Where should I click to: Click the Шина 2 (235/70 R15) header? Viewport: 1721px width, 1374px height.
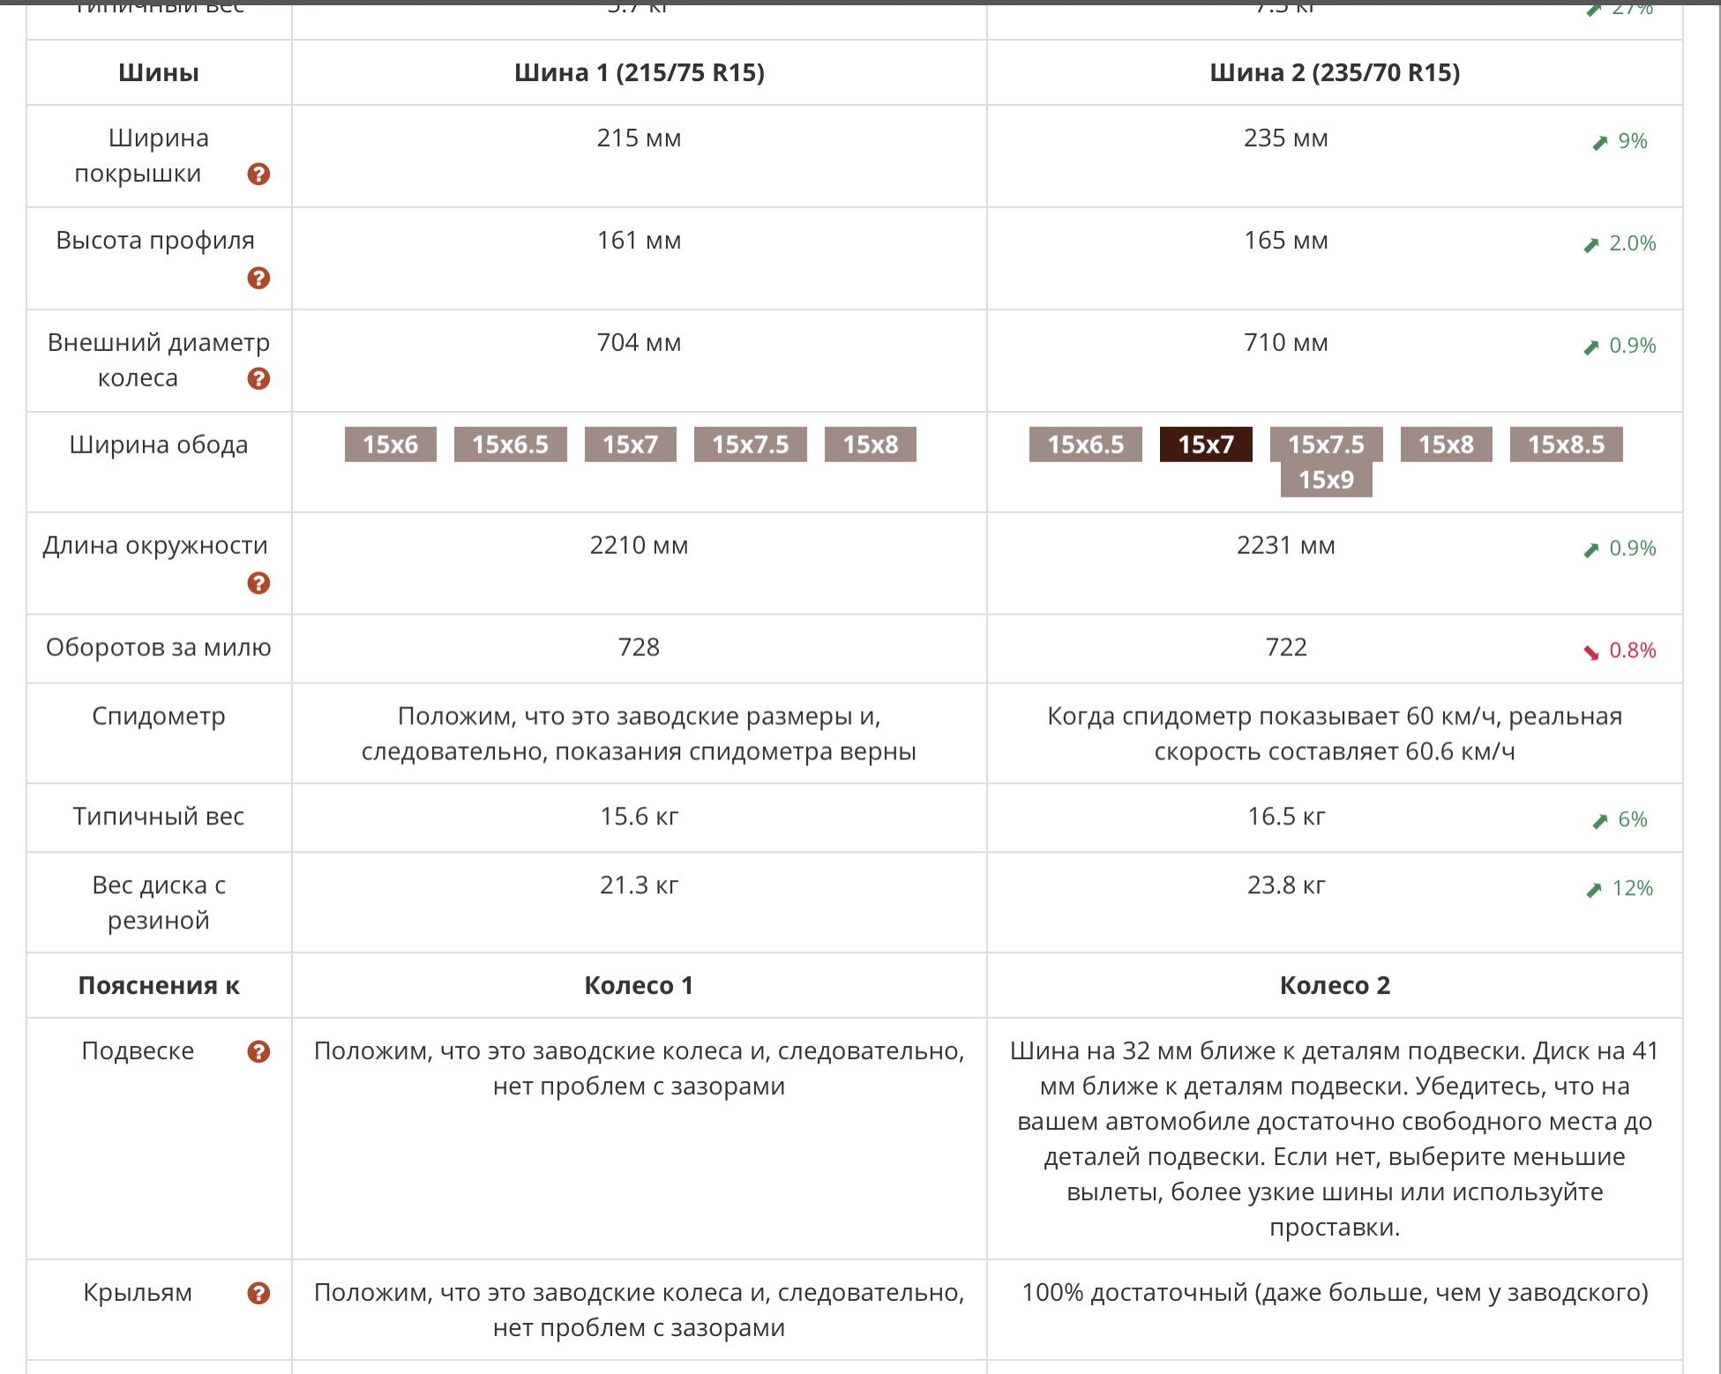[1335, 72]
